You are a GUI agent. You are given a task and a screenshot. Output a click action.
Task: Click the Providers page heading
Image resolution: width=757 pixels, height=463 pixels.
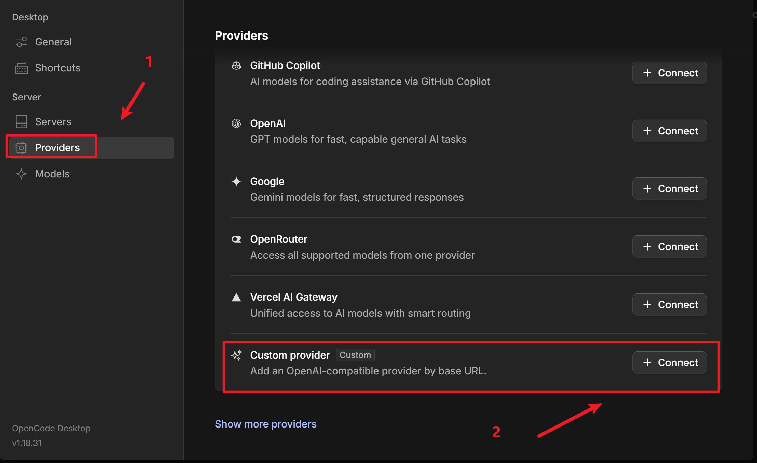(242, 35)
